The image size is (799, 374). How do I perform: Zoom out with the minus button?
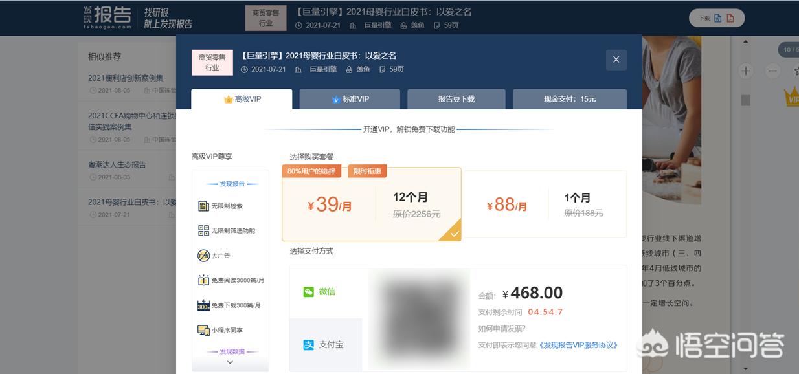pyautogui.click(x=772, y=71)
